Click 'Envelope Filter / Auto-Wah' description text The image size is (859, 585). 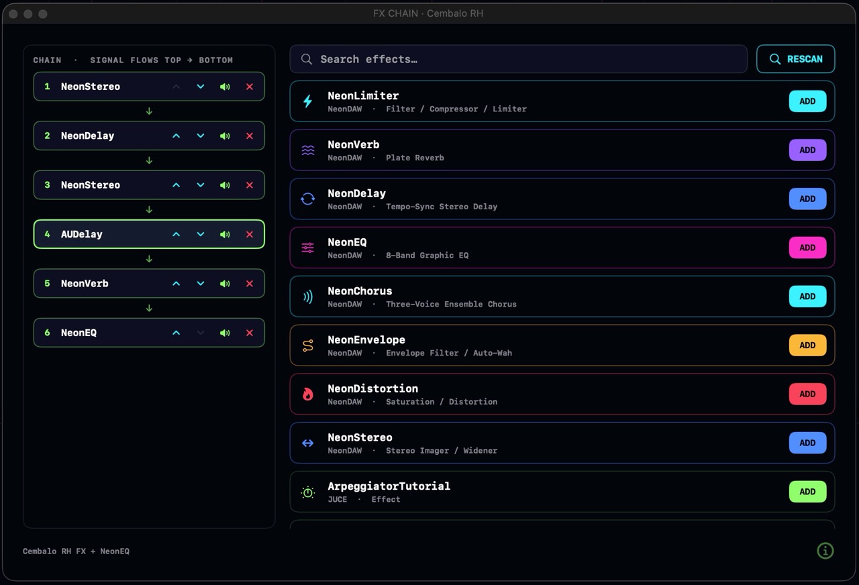[449, 353]
